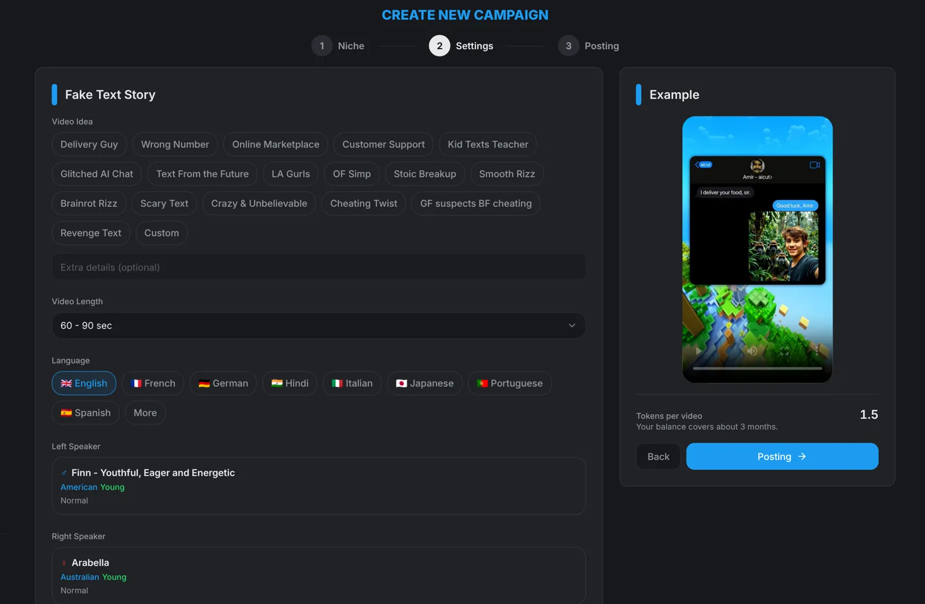Select French language
The width and height of the screenshot is (925, 604).
click(x=153, y=383)
